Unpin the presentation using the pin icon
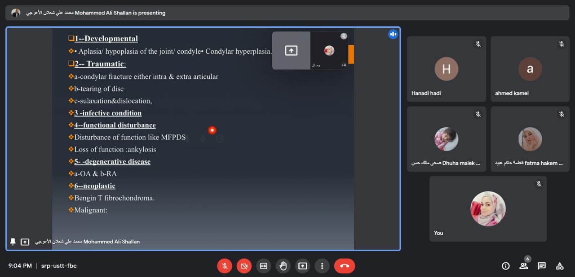 [13, 242]
